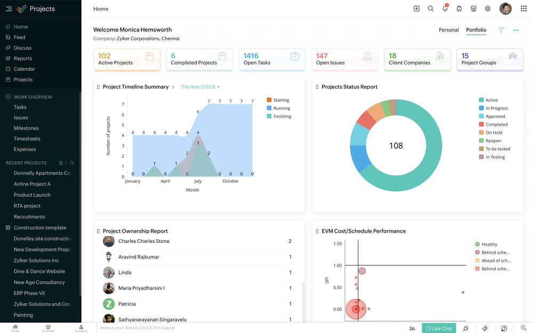
Task: Switch to the Portfolio tab
Action: 476,30
